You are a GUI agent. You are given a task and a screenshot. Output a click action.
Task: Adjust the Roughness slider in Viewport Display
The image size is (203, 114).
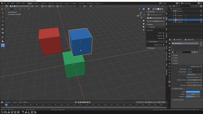click(x=193, y=97)
